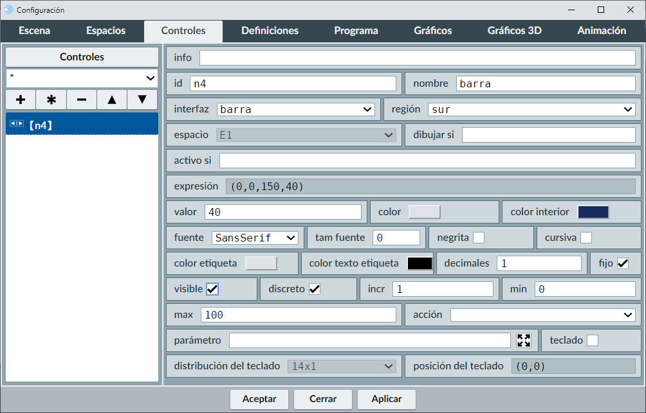
Task: Uncheck the discreto checkbox
Action: (315, 289)
